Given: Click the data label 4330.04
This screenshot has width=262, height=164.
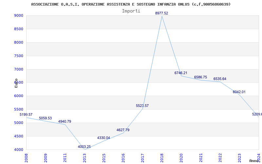Looking at the screenshot, I should click(103, 138).
